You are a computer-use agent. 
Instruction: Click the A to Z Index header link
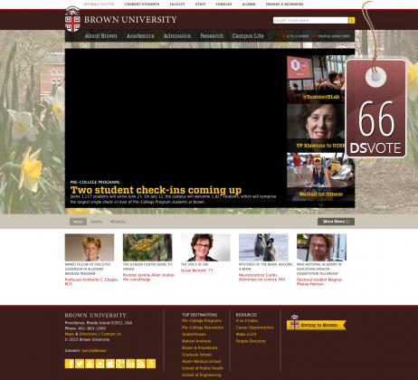295,36
